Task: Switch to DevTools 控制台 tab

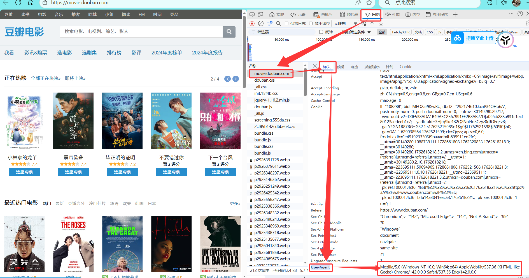Action: [x=323, y=15]
